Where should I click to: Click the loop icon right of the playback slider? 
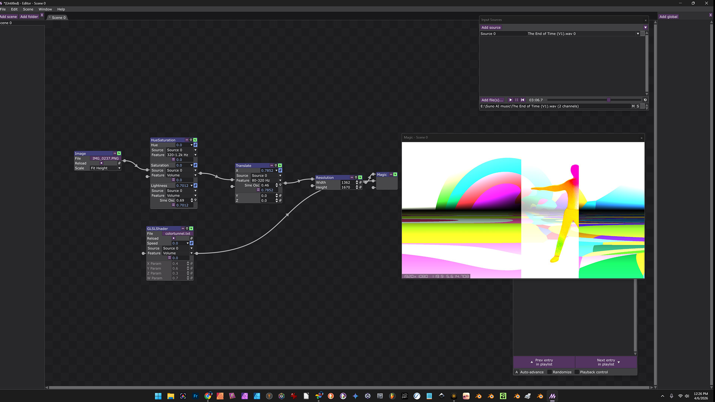pyautogui.click(x=645, y=100)
